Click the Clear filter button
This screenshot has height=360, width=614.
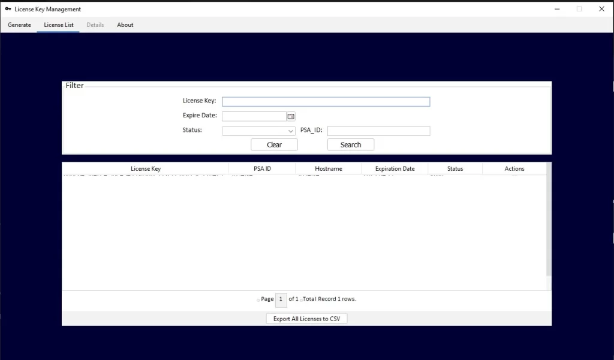274,145
